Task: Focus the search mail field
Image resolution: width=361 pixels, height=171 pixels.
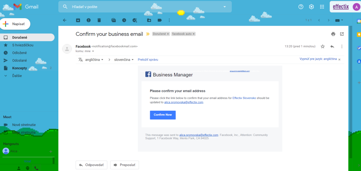Action: [x=145, y=7]
